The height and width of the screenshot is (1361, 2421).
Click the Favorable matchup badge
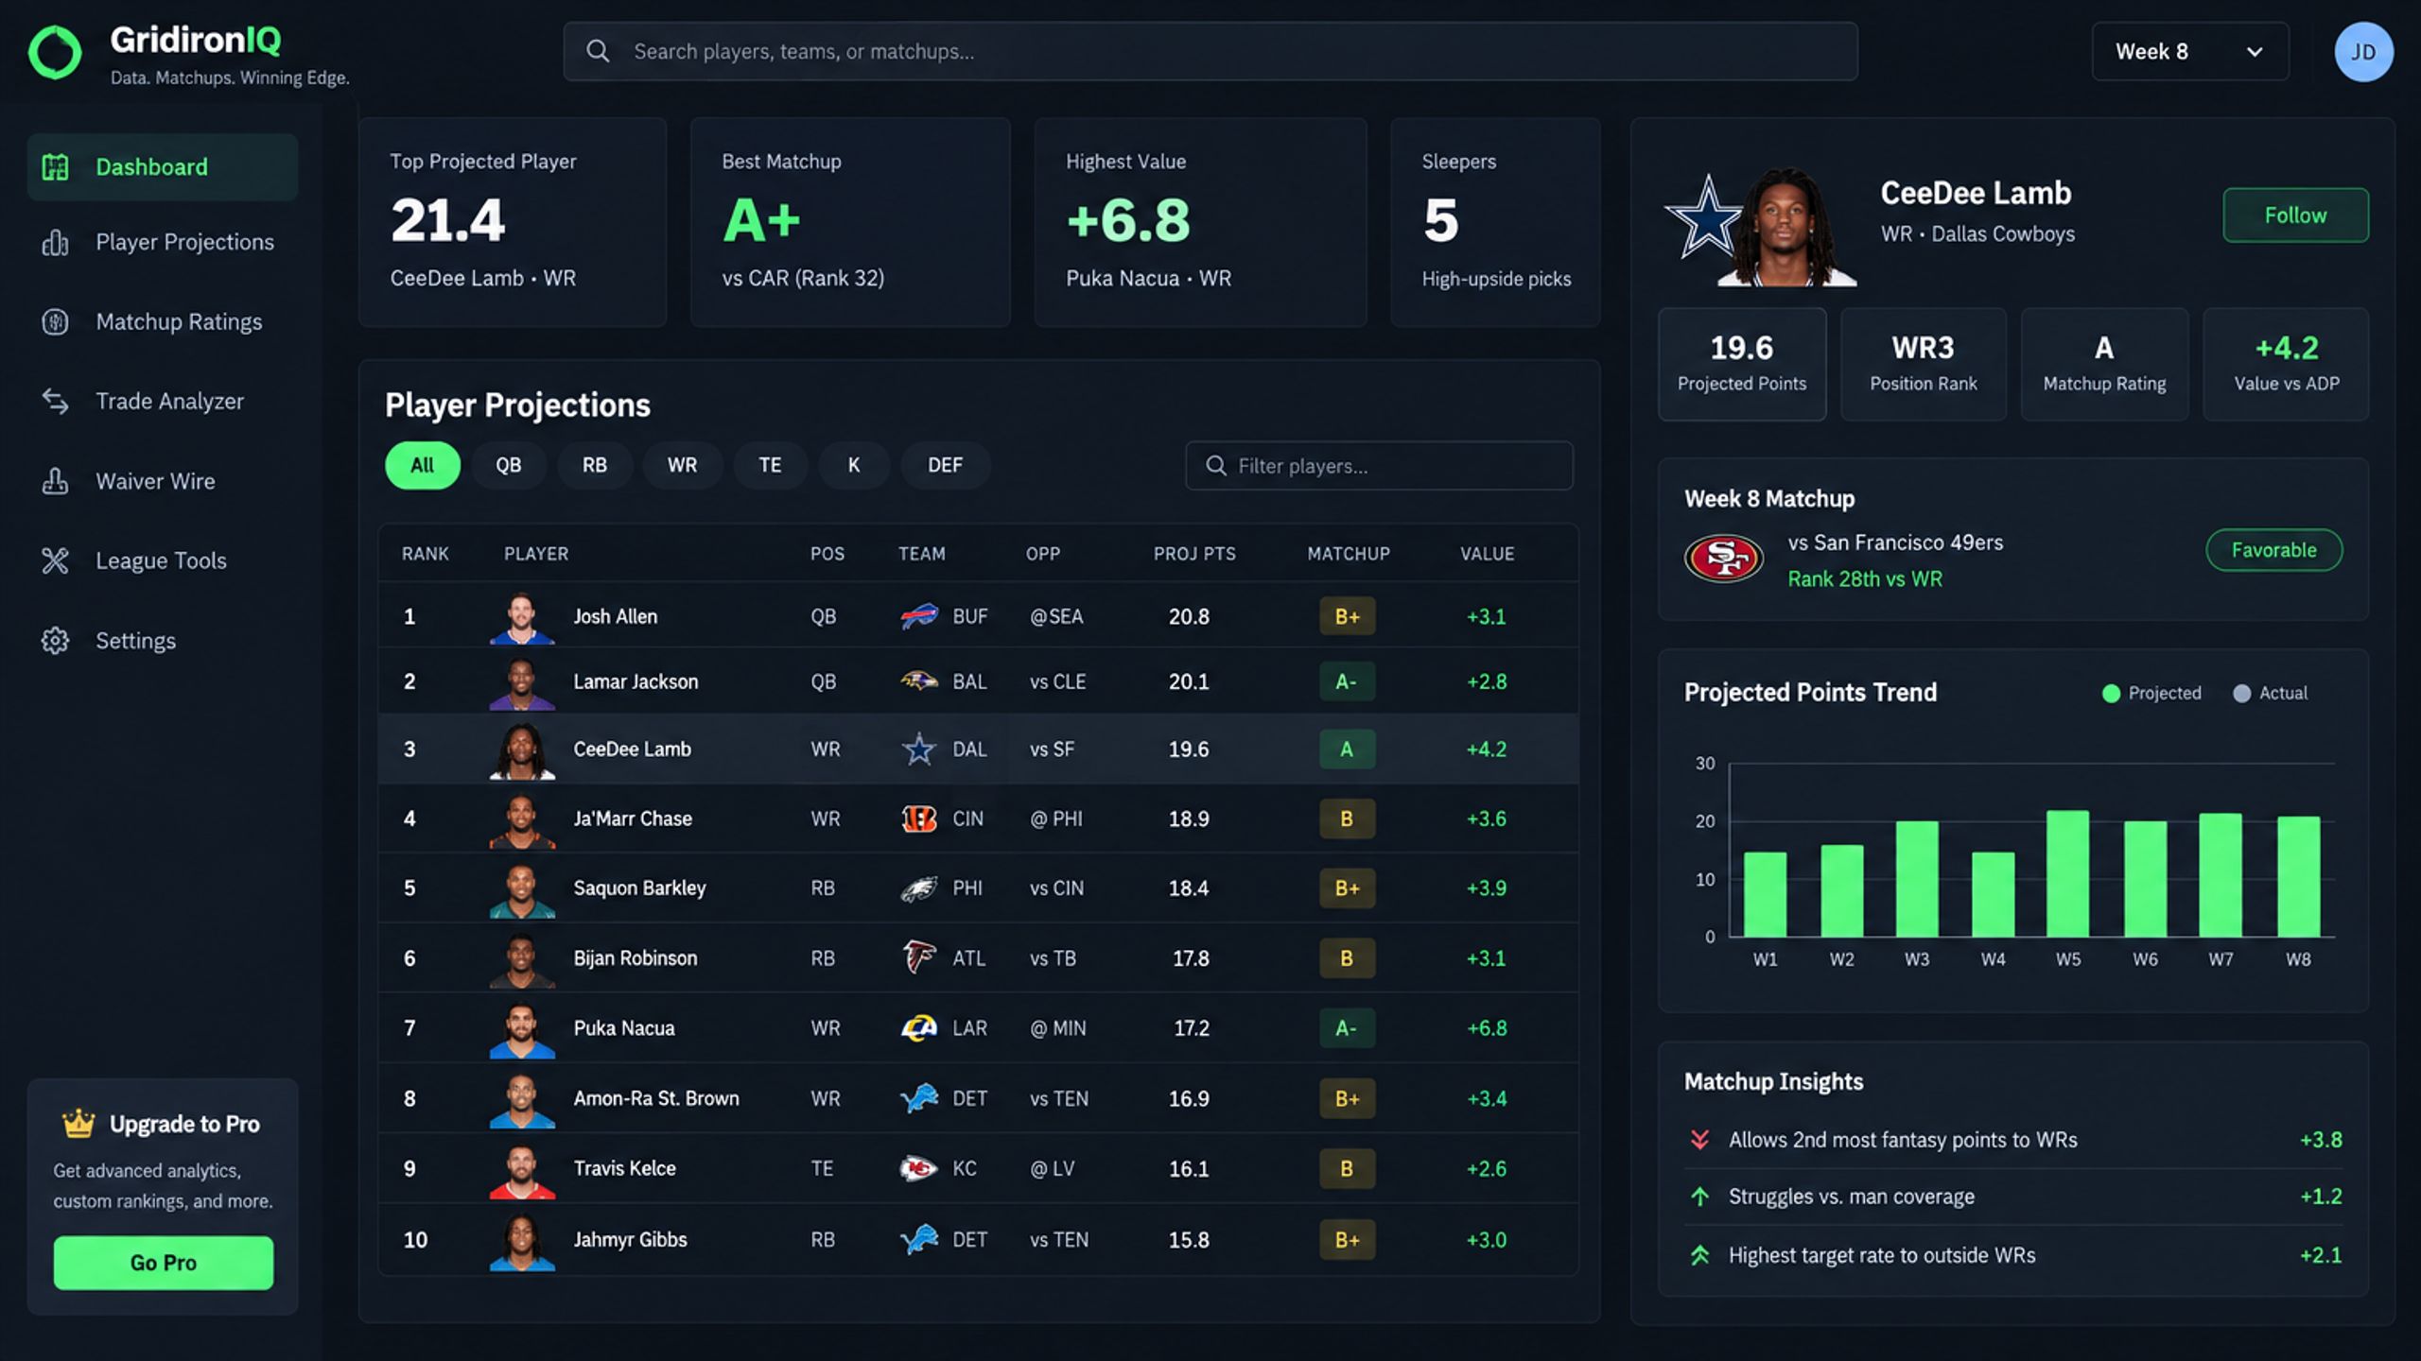pyautogui.click(x=2273, y=550)
